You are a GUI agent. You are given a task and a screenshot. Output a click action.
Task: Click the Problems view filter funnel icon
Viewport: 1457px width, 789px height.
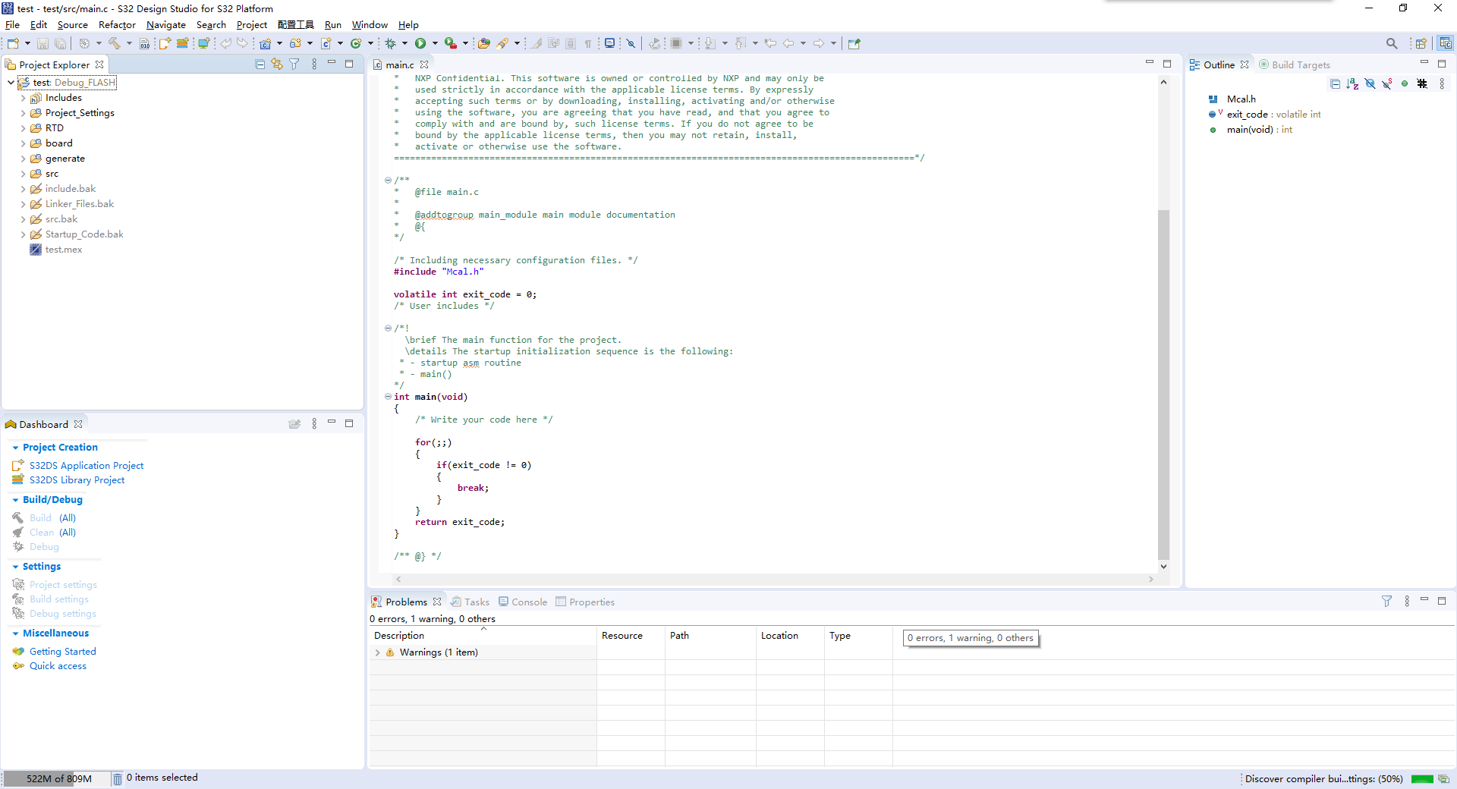click(1386, 601)
